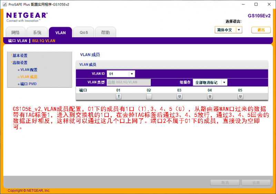
Task: Toggle port 04 untagged membership button
Action: pyautogui.click(x=210, y=96)
